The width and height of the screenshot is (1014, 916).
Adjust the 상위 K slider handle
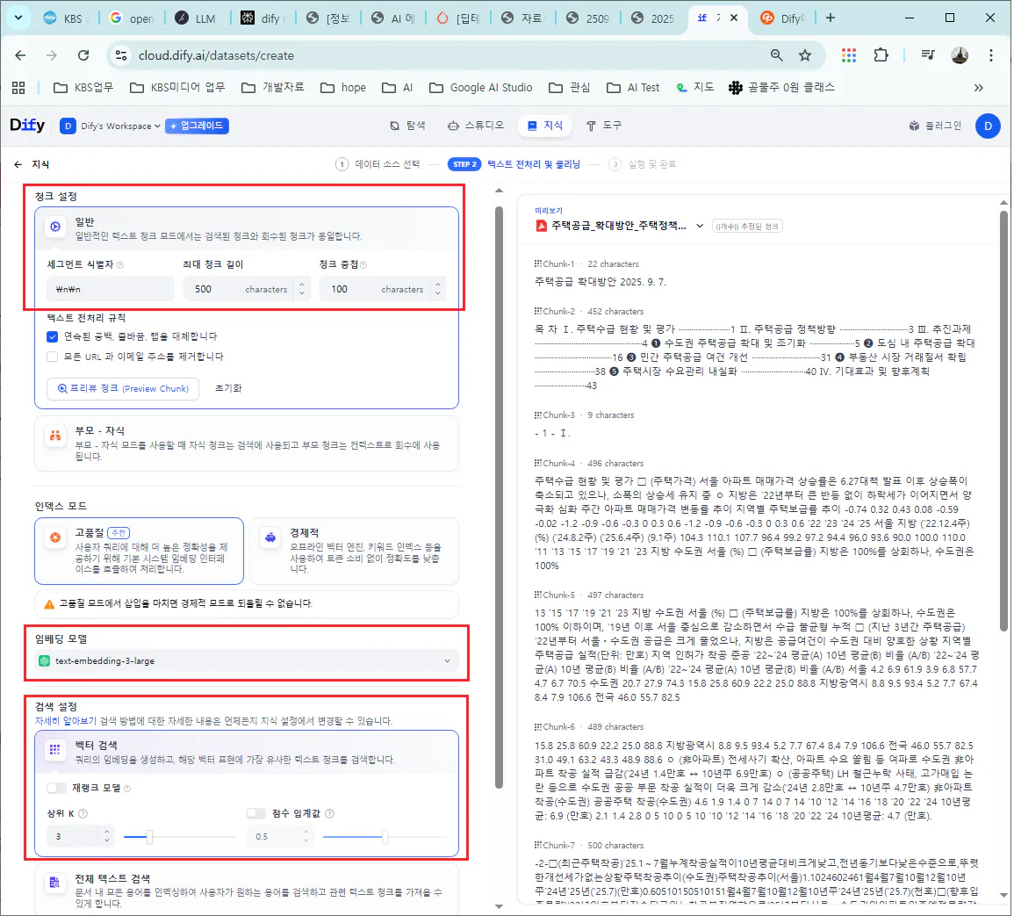149,837
